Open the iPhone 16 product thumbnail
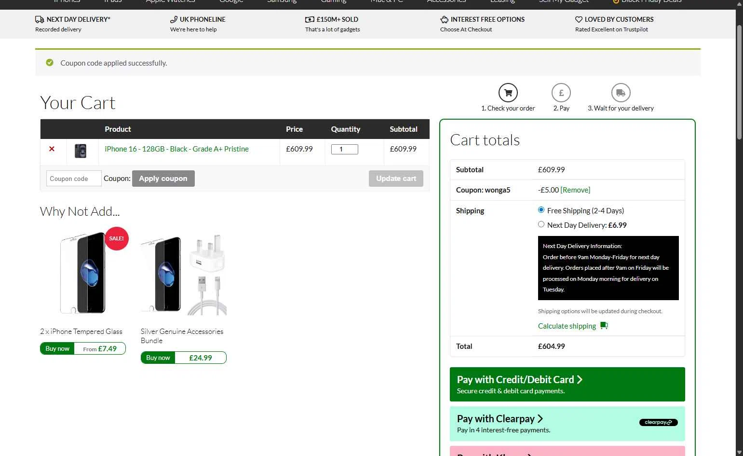 coord(81,151)
